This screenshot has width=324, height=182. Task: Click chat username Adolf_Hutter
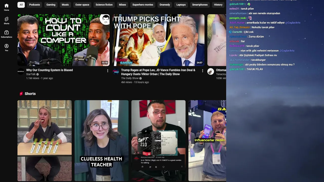237,23
